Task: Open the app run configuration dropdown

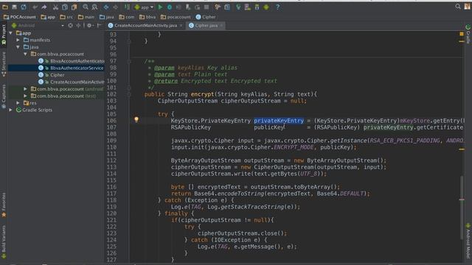Action: (x=144, y=7)
